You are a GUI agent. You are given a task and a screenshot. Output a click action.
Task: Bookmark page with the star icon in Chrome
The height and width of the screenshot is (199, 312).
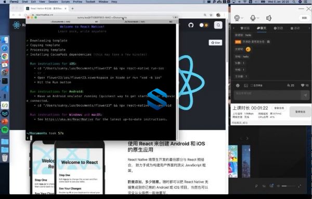click(x=211, y=15)
